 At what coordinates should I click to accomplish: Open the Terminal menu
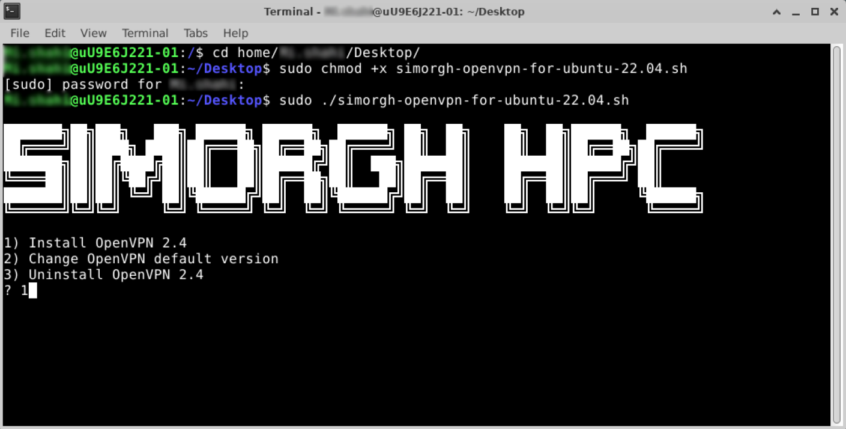[145, 33]
